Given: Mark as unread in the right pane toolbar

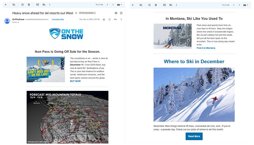Looking at the screenshot, I should [x=164, y=5].
